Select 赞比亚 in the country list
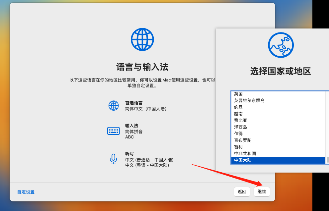The width and height of the screenshot is (329, 211). tap(240, 120)
